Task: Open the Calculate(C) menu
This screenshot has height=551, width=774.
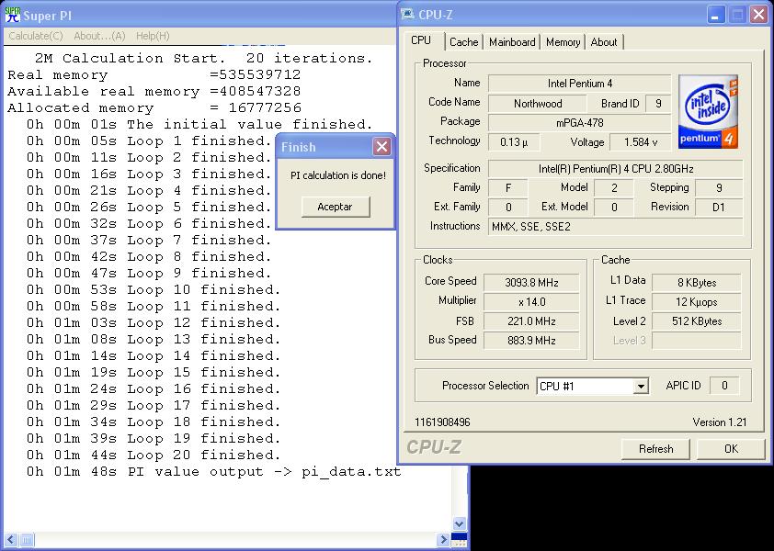Action: (x=36, y=36)
